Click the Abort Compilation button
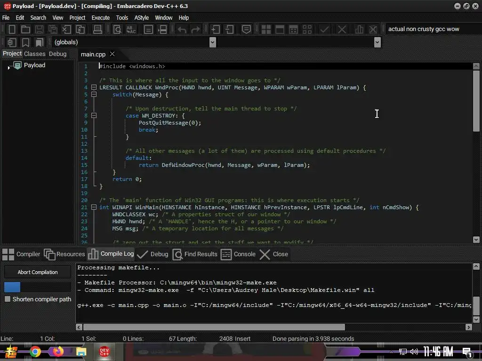Viewport: 482px width, 361px height. click(38, 272)
